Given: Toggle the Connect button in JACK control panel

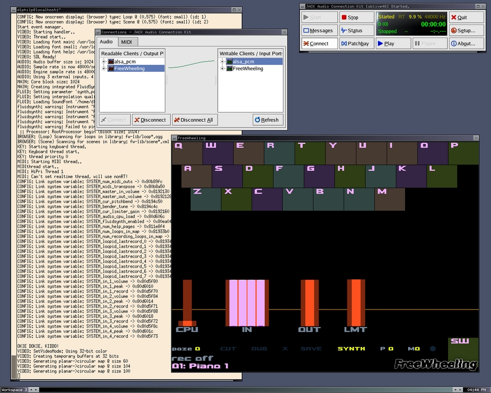Looking at the screenshot, I should (x=319, y=43).
